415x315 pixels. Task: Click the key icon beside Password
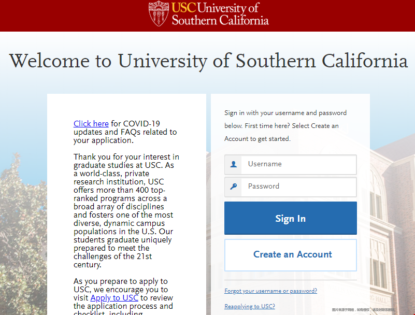pyautogui.click(x=234, y=187)
